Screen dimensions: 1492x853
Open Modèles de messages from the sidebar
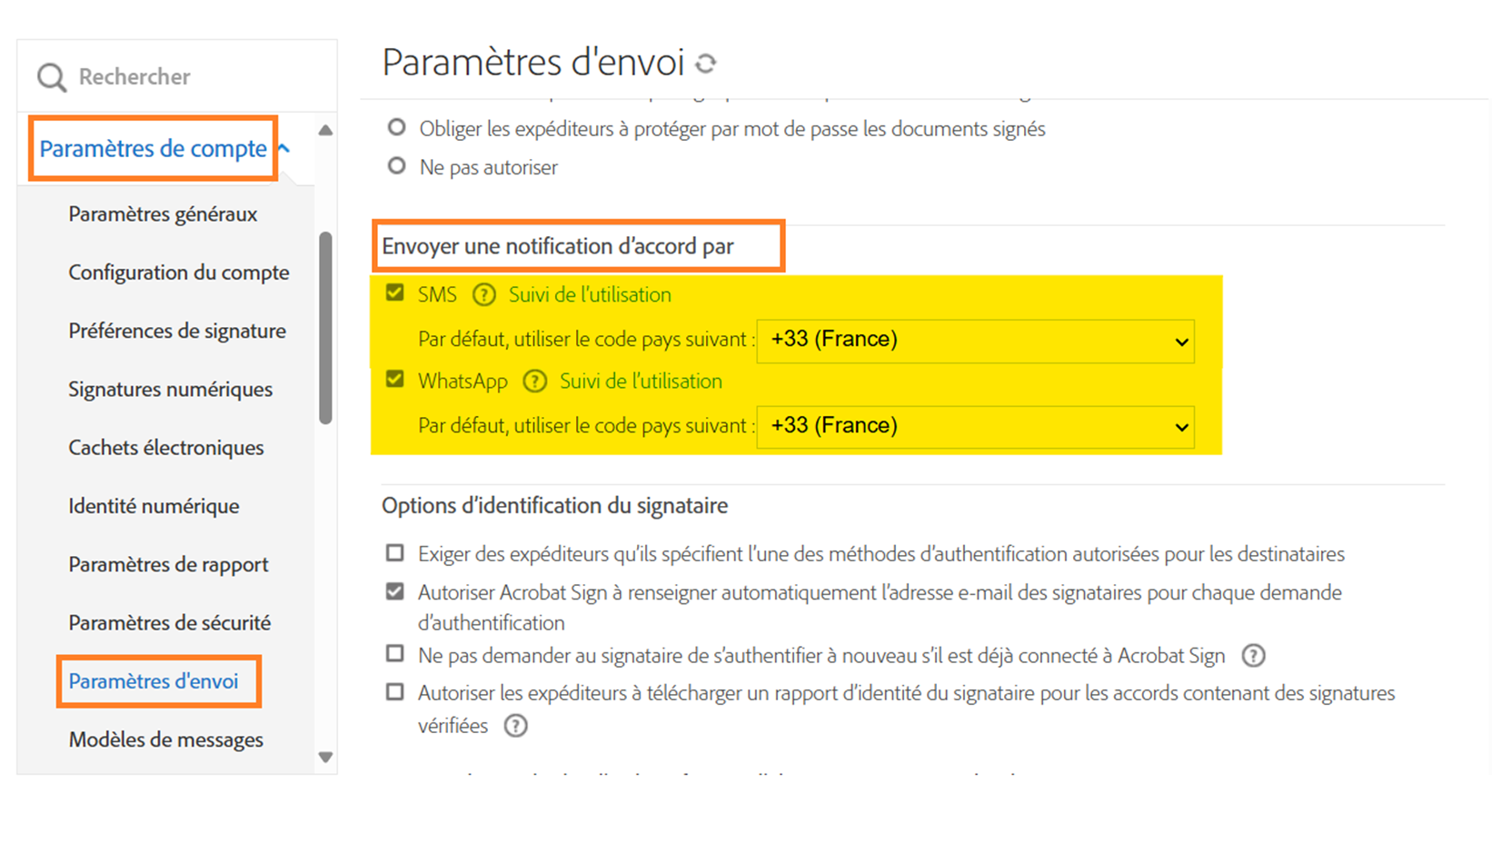pos(165,739)
